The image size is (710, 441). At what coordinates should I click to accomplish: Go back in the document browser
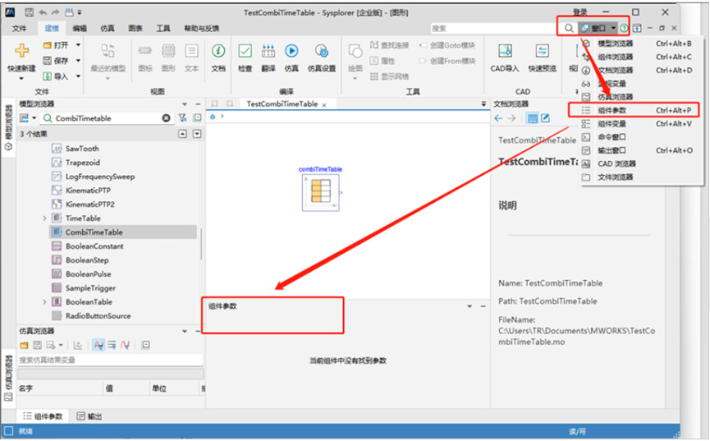(498, 118)
